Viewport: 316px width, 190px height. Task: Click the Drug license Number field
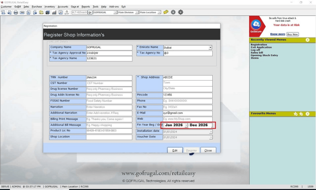[x=109, y=89]
